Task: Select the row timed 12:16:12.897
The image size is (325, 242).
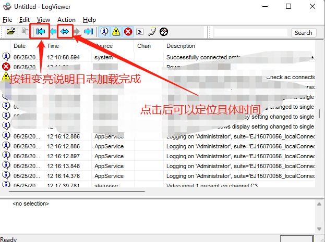Action: point(158,156)
